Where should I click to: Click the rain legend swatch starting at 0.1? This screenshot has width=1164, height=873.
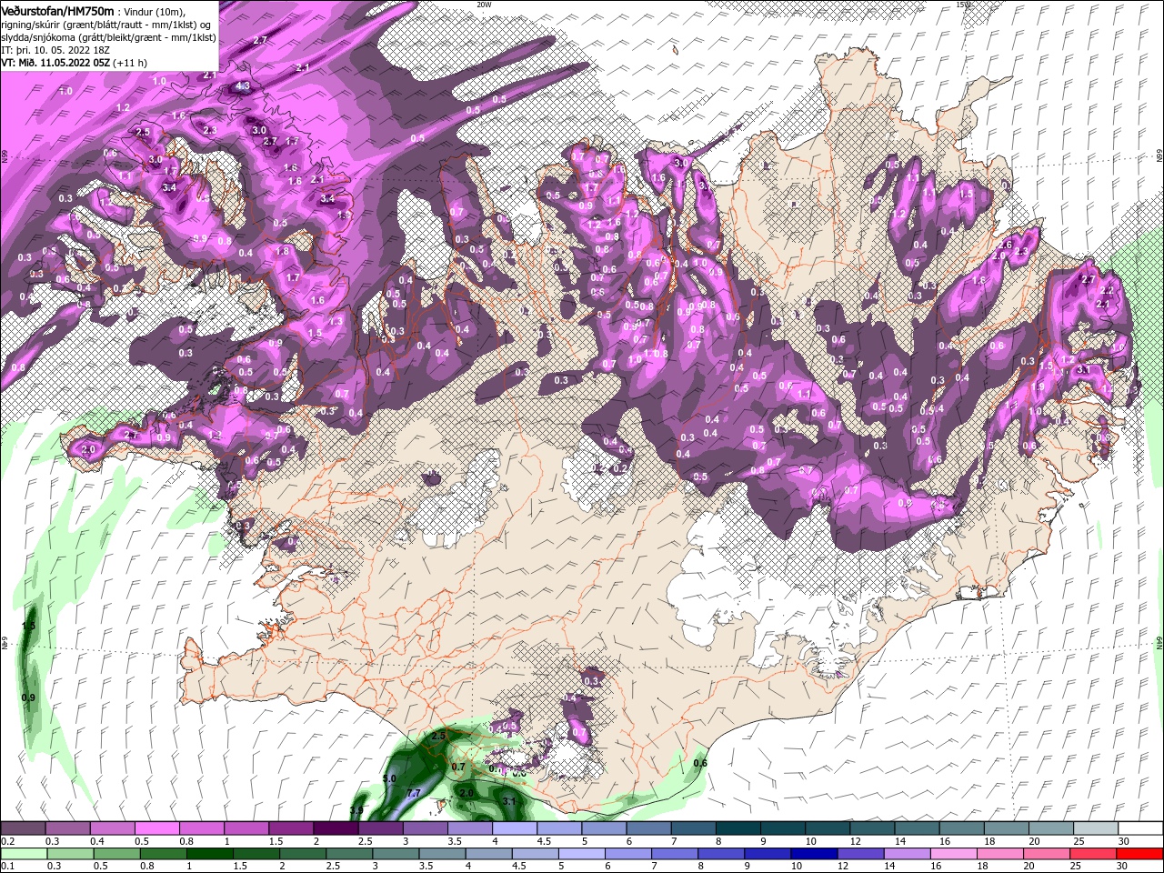point(24,854)
